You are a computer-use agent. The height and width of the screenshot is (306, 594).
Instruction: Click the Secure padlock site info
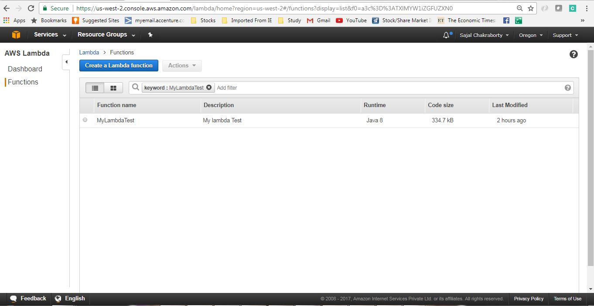[x=56, y=8]
